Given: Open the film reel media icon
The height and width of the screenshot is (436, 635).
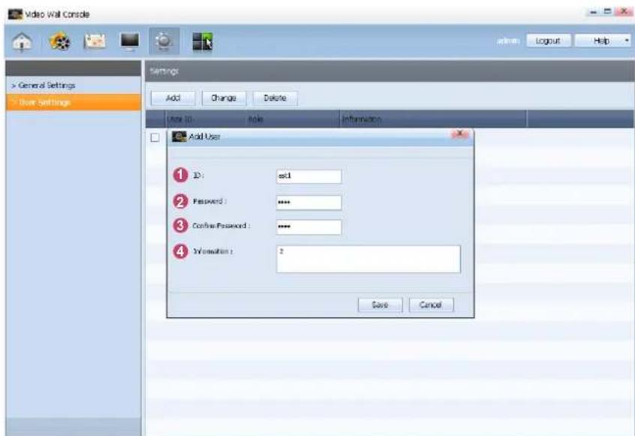Looking at the screenshot, I should (59, 42).
